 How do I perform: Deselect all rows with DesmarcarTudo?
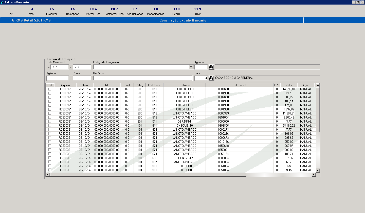pyautogui.click(x=114, y=12)
